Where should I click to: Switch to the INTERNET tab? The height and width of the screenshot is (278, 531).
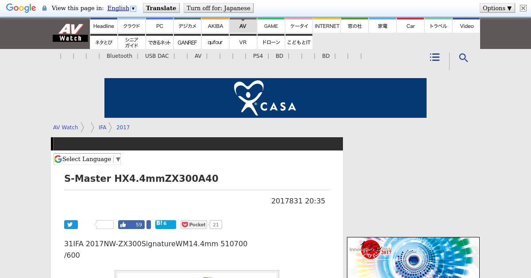[327, 26]
